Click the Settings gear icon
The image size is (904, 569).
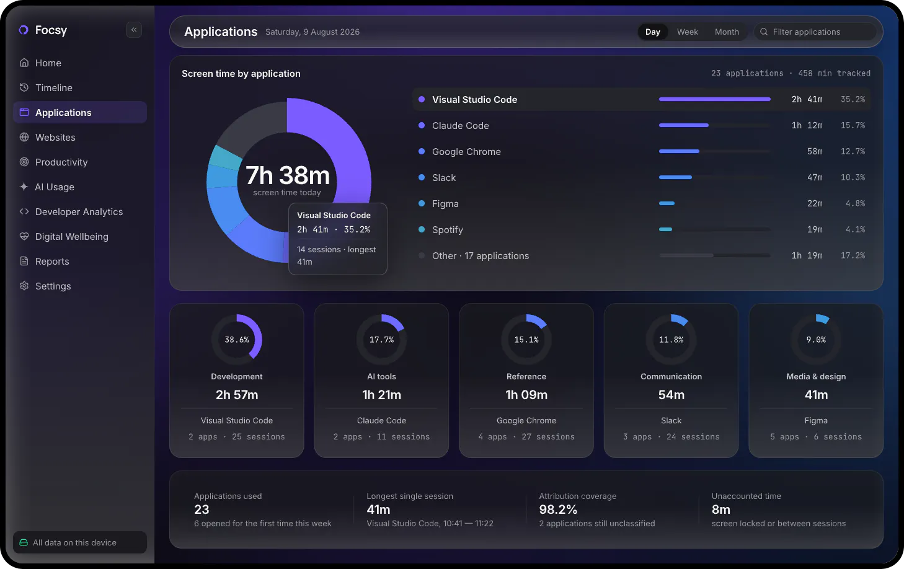pos(24,286)
